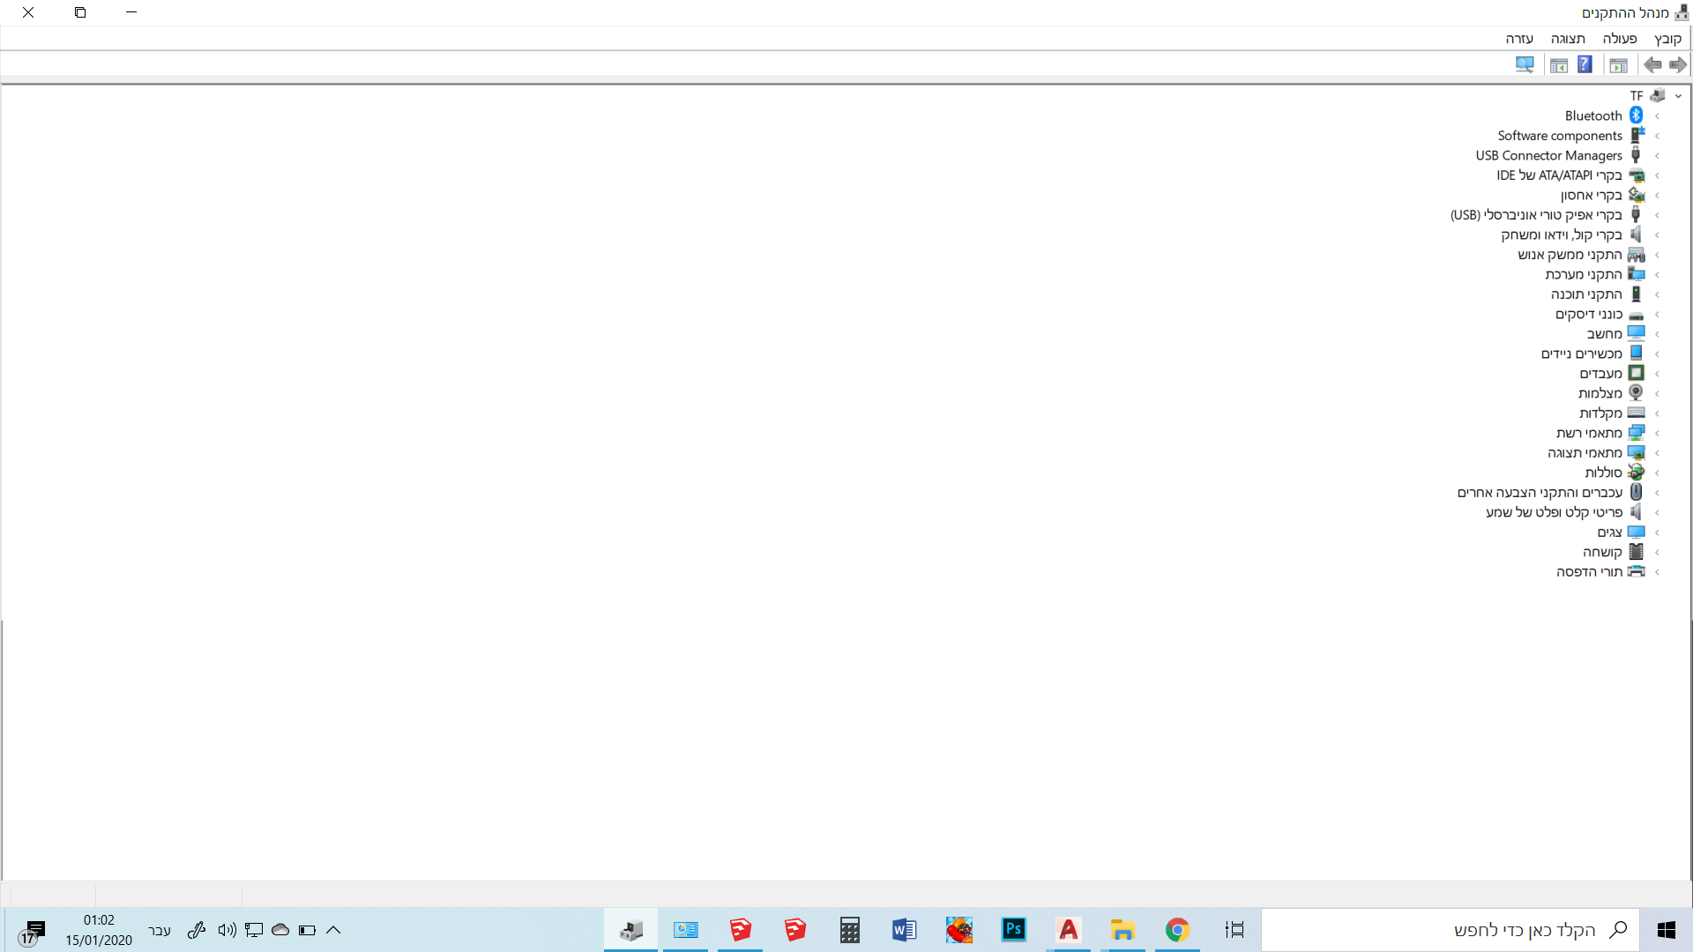Screen dimensions: 1693x952
Task: Click the blue Help question-mark toolbar icon
Action: click(x=1585, y=64)
